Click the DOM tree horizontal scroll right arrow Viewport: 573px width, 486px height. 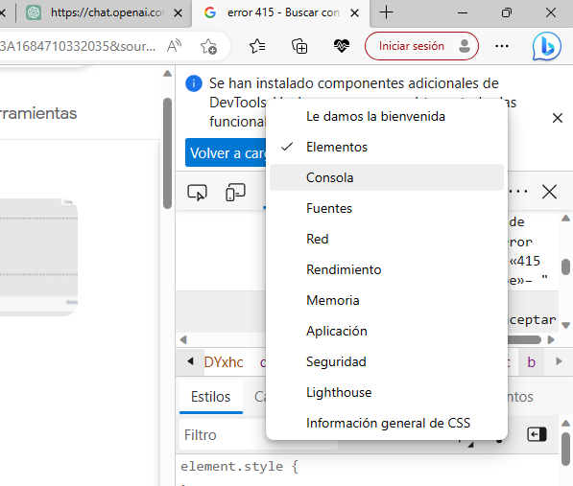[551, 340]
